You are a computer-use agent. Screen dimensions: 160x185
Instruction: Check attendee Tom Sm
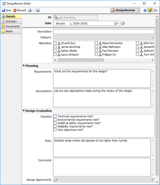point(138,55)
